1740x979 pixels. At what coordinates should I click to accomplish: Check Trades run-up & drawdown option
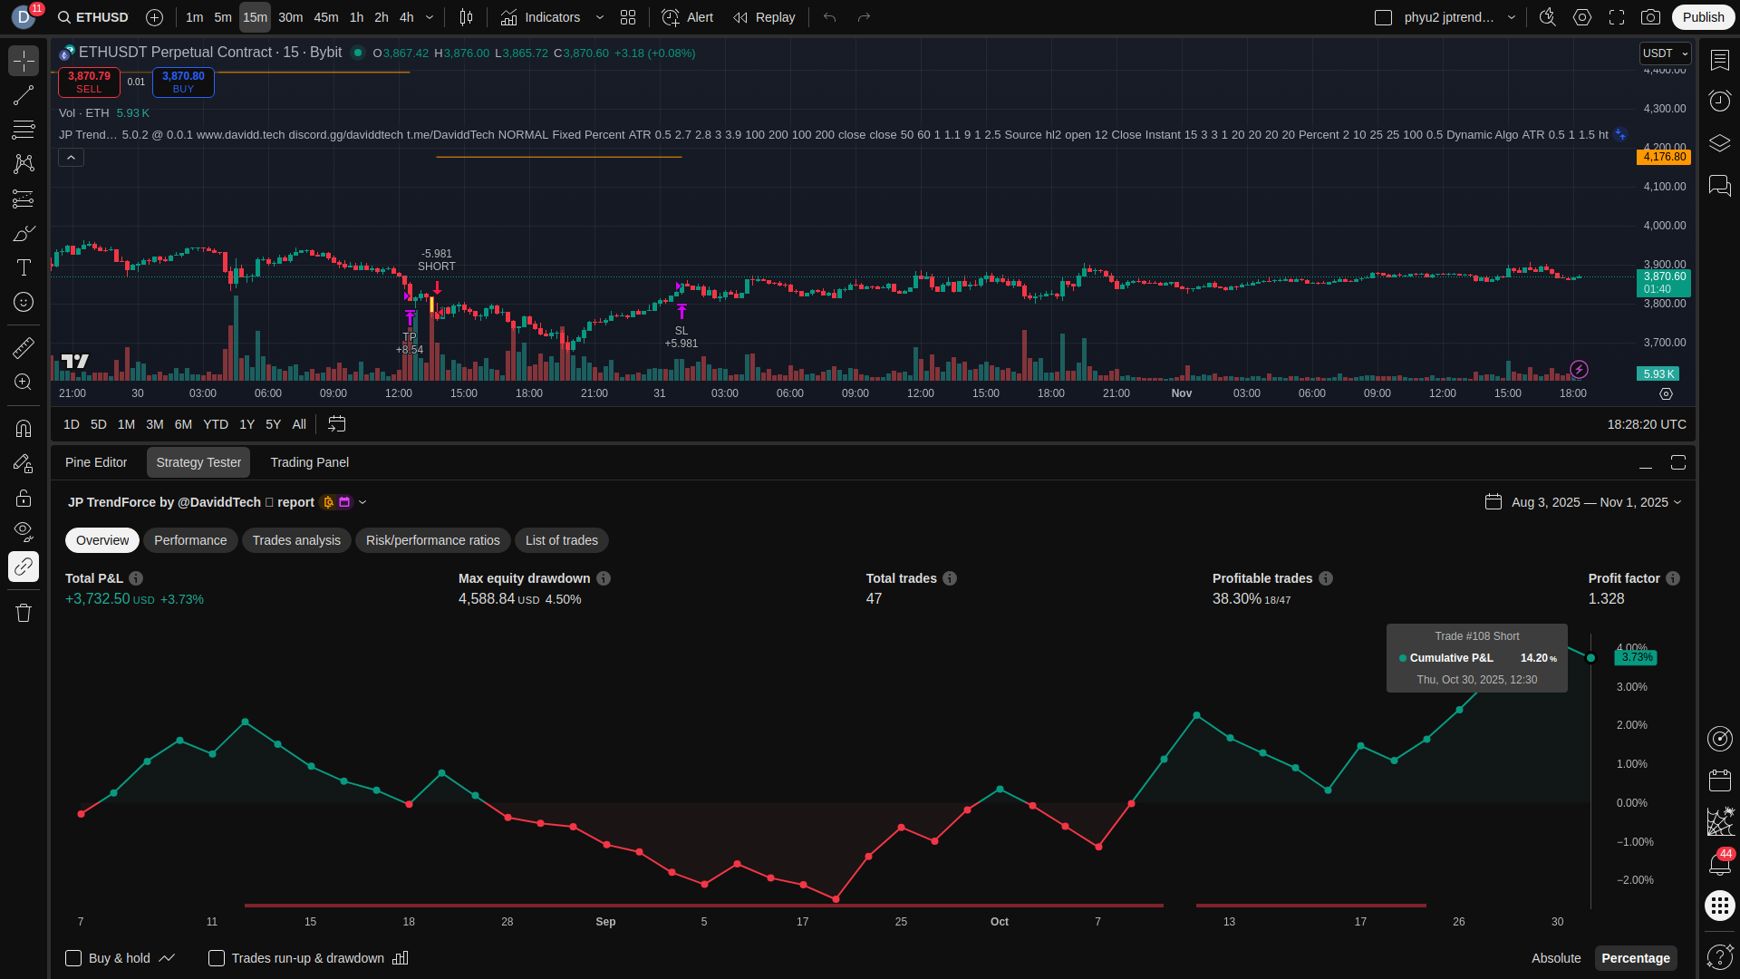point(217,958)
